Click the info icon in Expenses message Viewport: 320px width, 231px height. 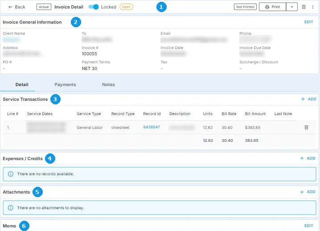pos(10,174)
